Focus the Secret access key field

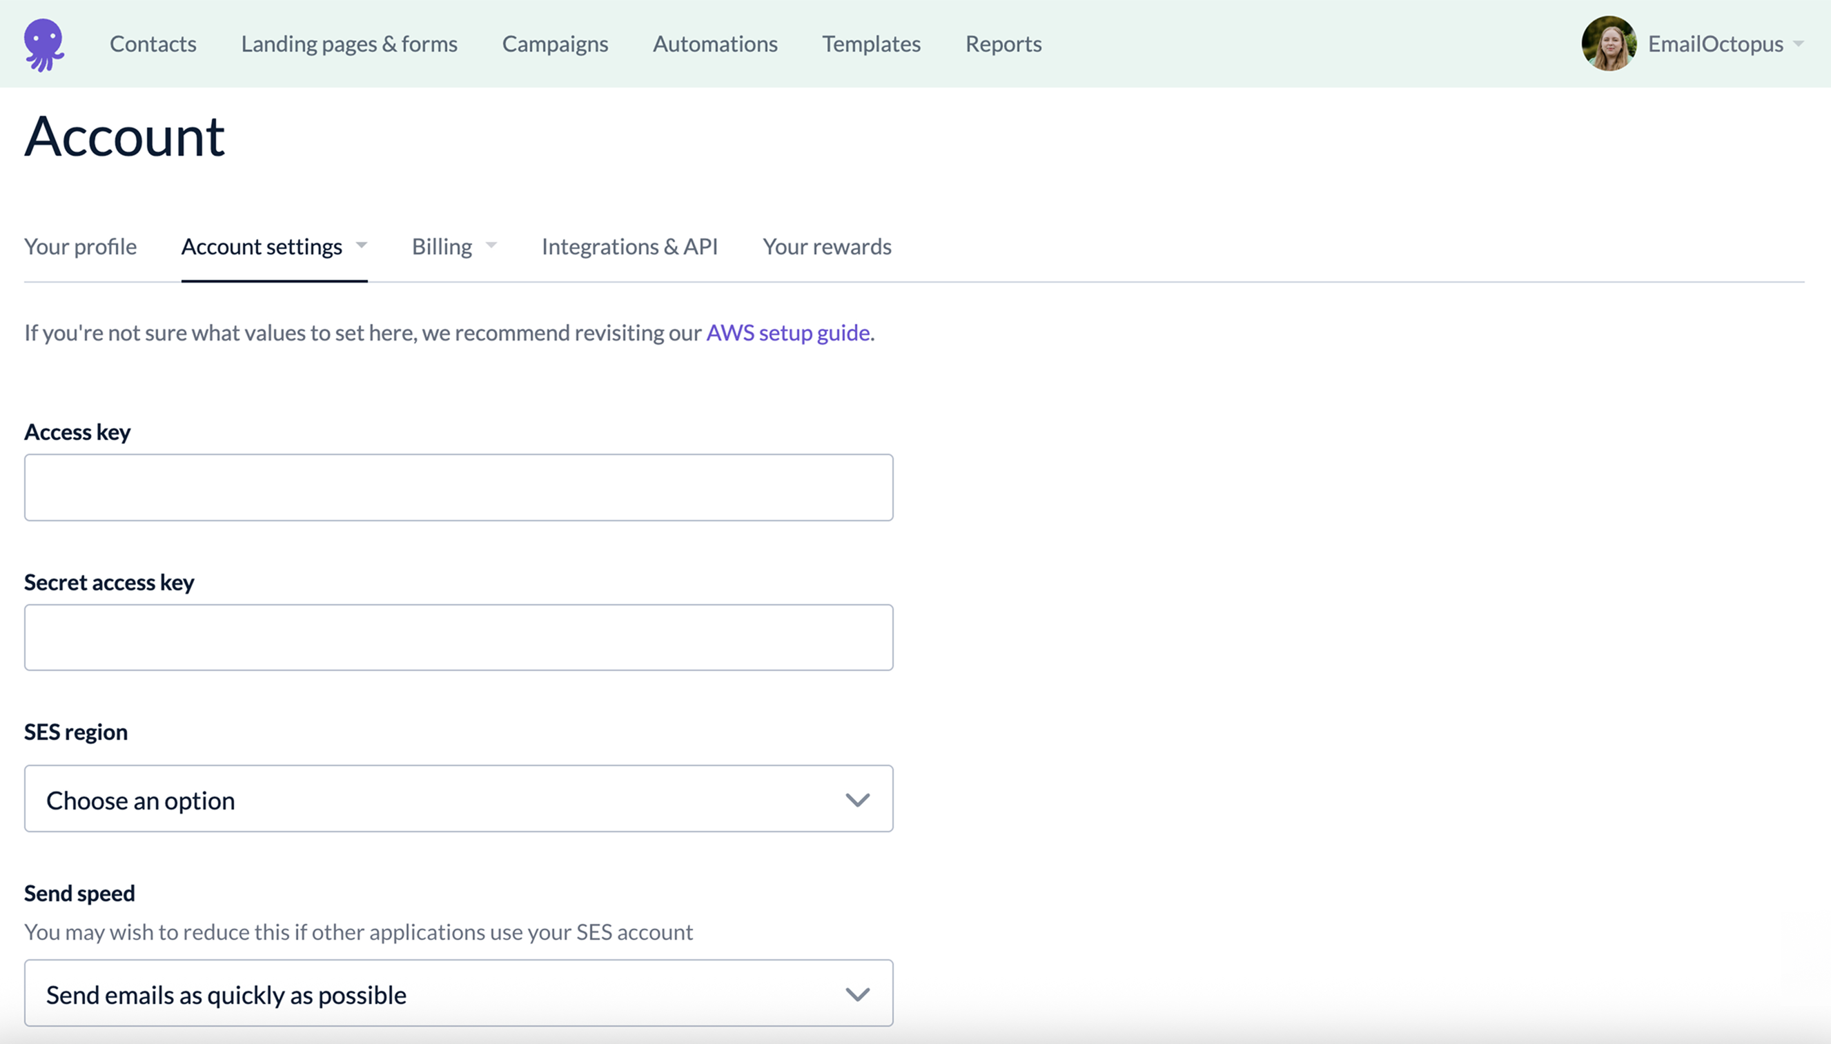(458, 636)
